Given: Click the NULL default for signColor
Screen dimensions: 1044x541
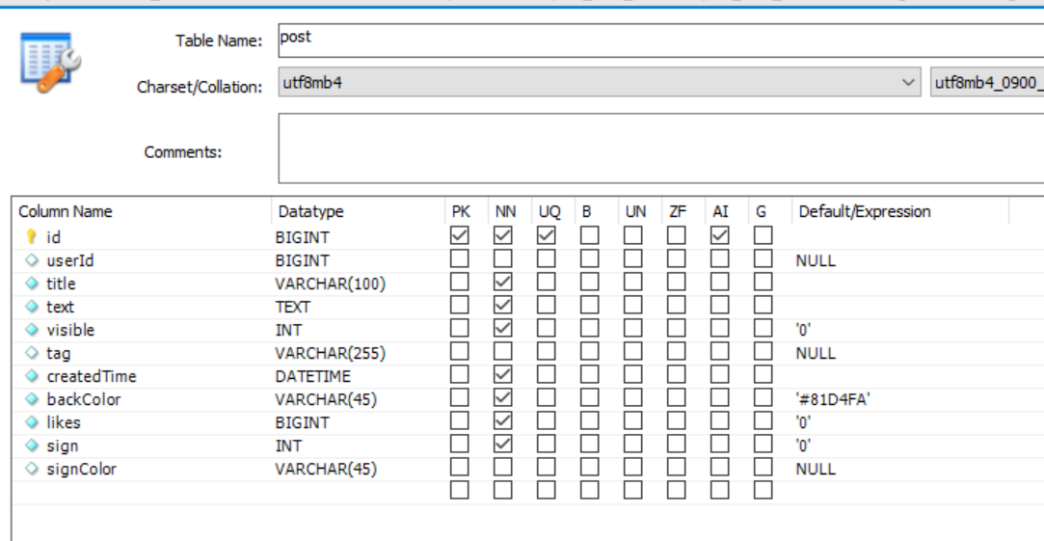Looking at the screenshot, I should (x=816, y=469).
